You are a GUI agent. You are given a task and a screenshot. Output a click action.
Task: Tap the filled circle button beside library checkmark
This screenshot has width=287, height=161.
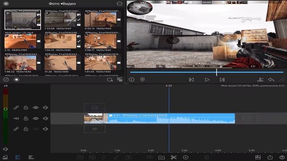(17, 80)
